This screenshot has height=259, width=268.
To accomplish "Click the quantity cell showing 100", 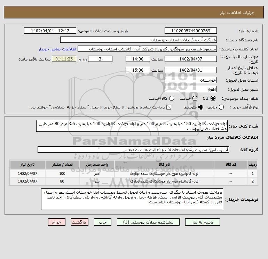I will tap(62, 173).
